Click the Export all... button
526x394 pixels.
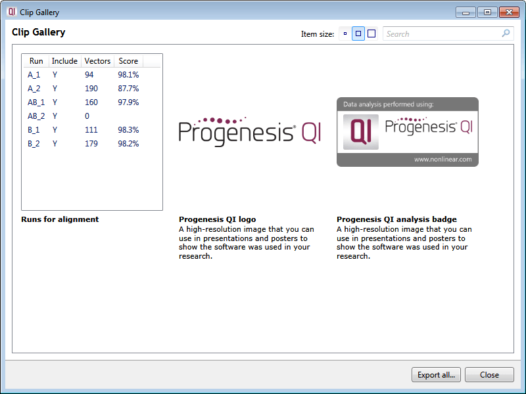tap(436, 374)
